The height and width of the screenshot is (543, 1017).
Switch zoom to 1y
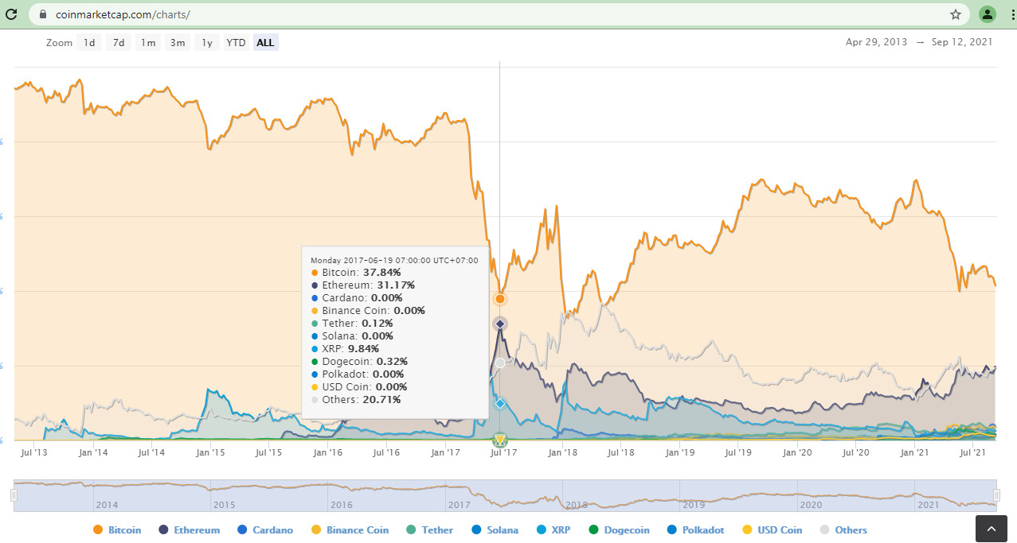click(x=206, y=43)
